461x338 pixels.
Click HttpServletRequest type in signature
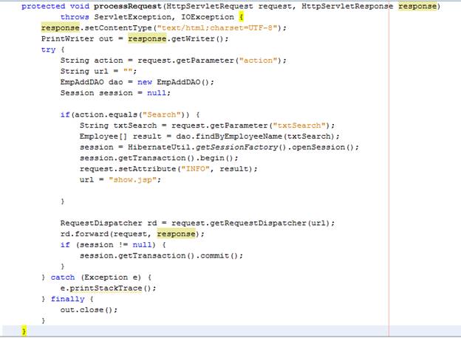[209, 6]
